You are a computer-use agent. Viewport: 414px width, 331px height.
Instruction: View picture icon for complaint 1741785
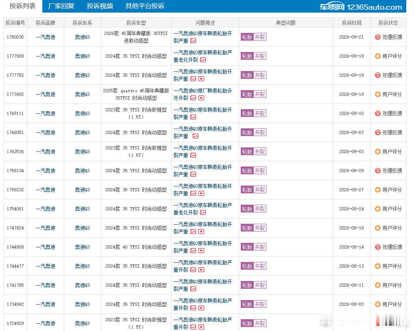coord(193,289)
